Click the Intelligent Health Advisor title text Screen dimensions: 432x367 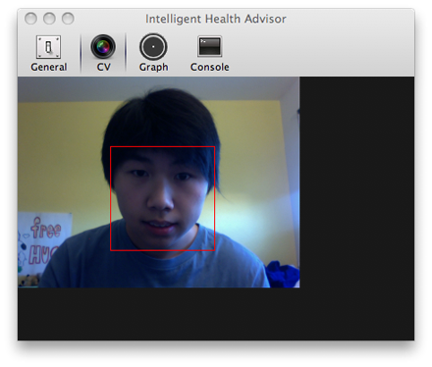[216, 19]
